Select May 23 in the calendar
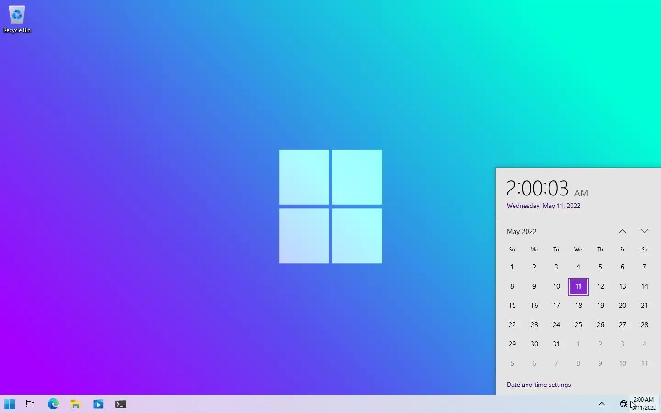The height and width of the screenshot is (413, 661). (534, 325)
